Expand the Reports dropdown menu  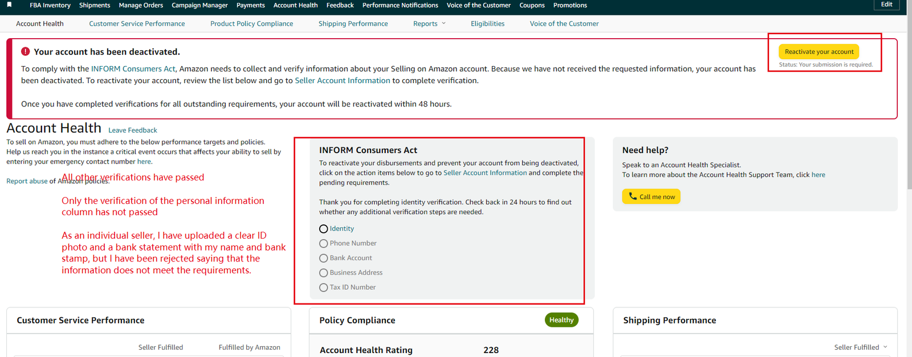point(429,24)
